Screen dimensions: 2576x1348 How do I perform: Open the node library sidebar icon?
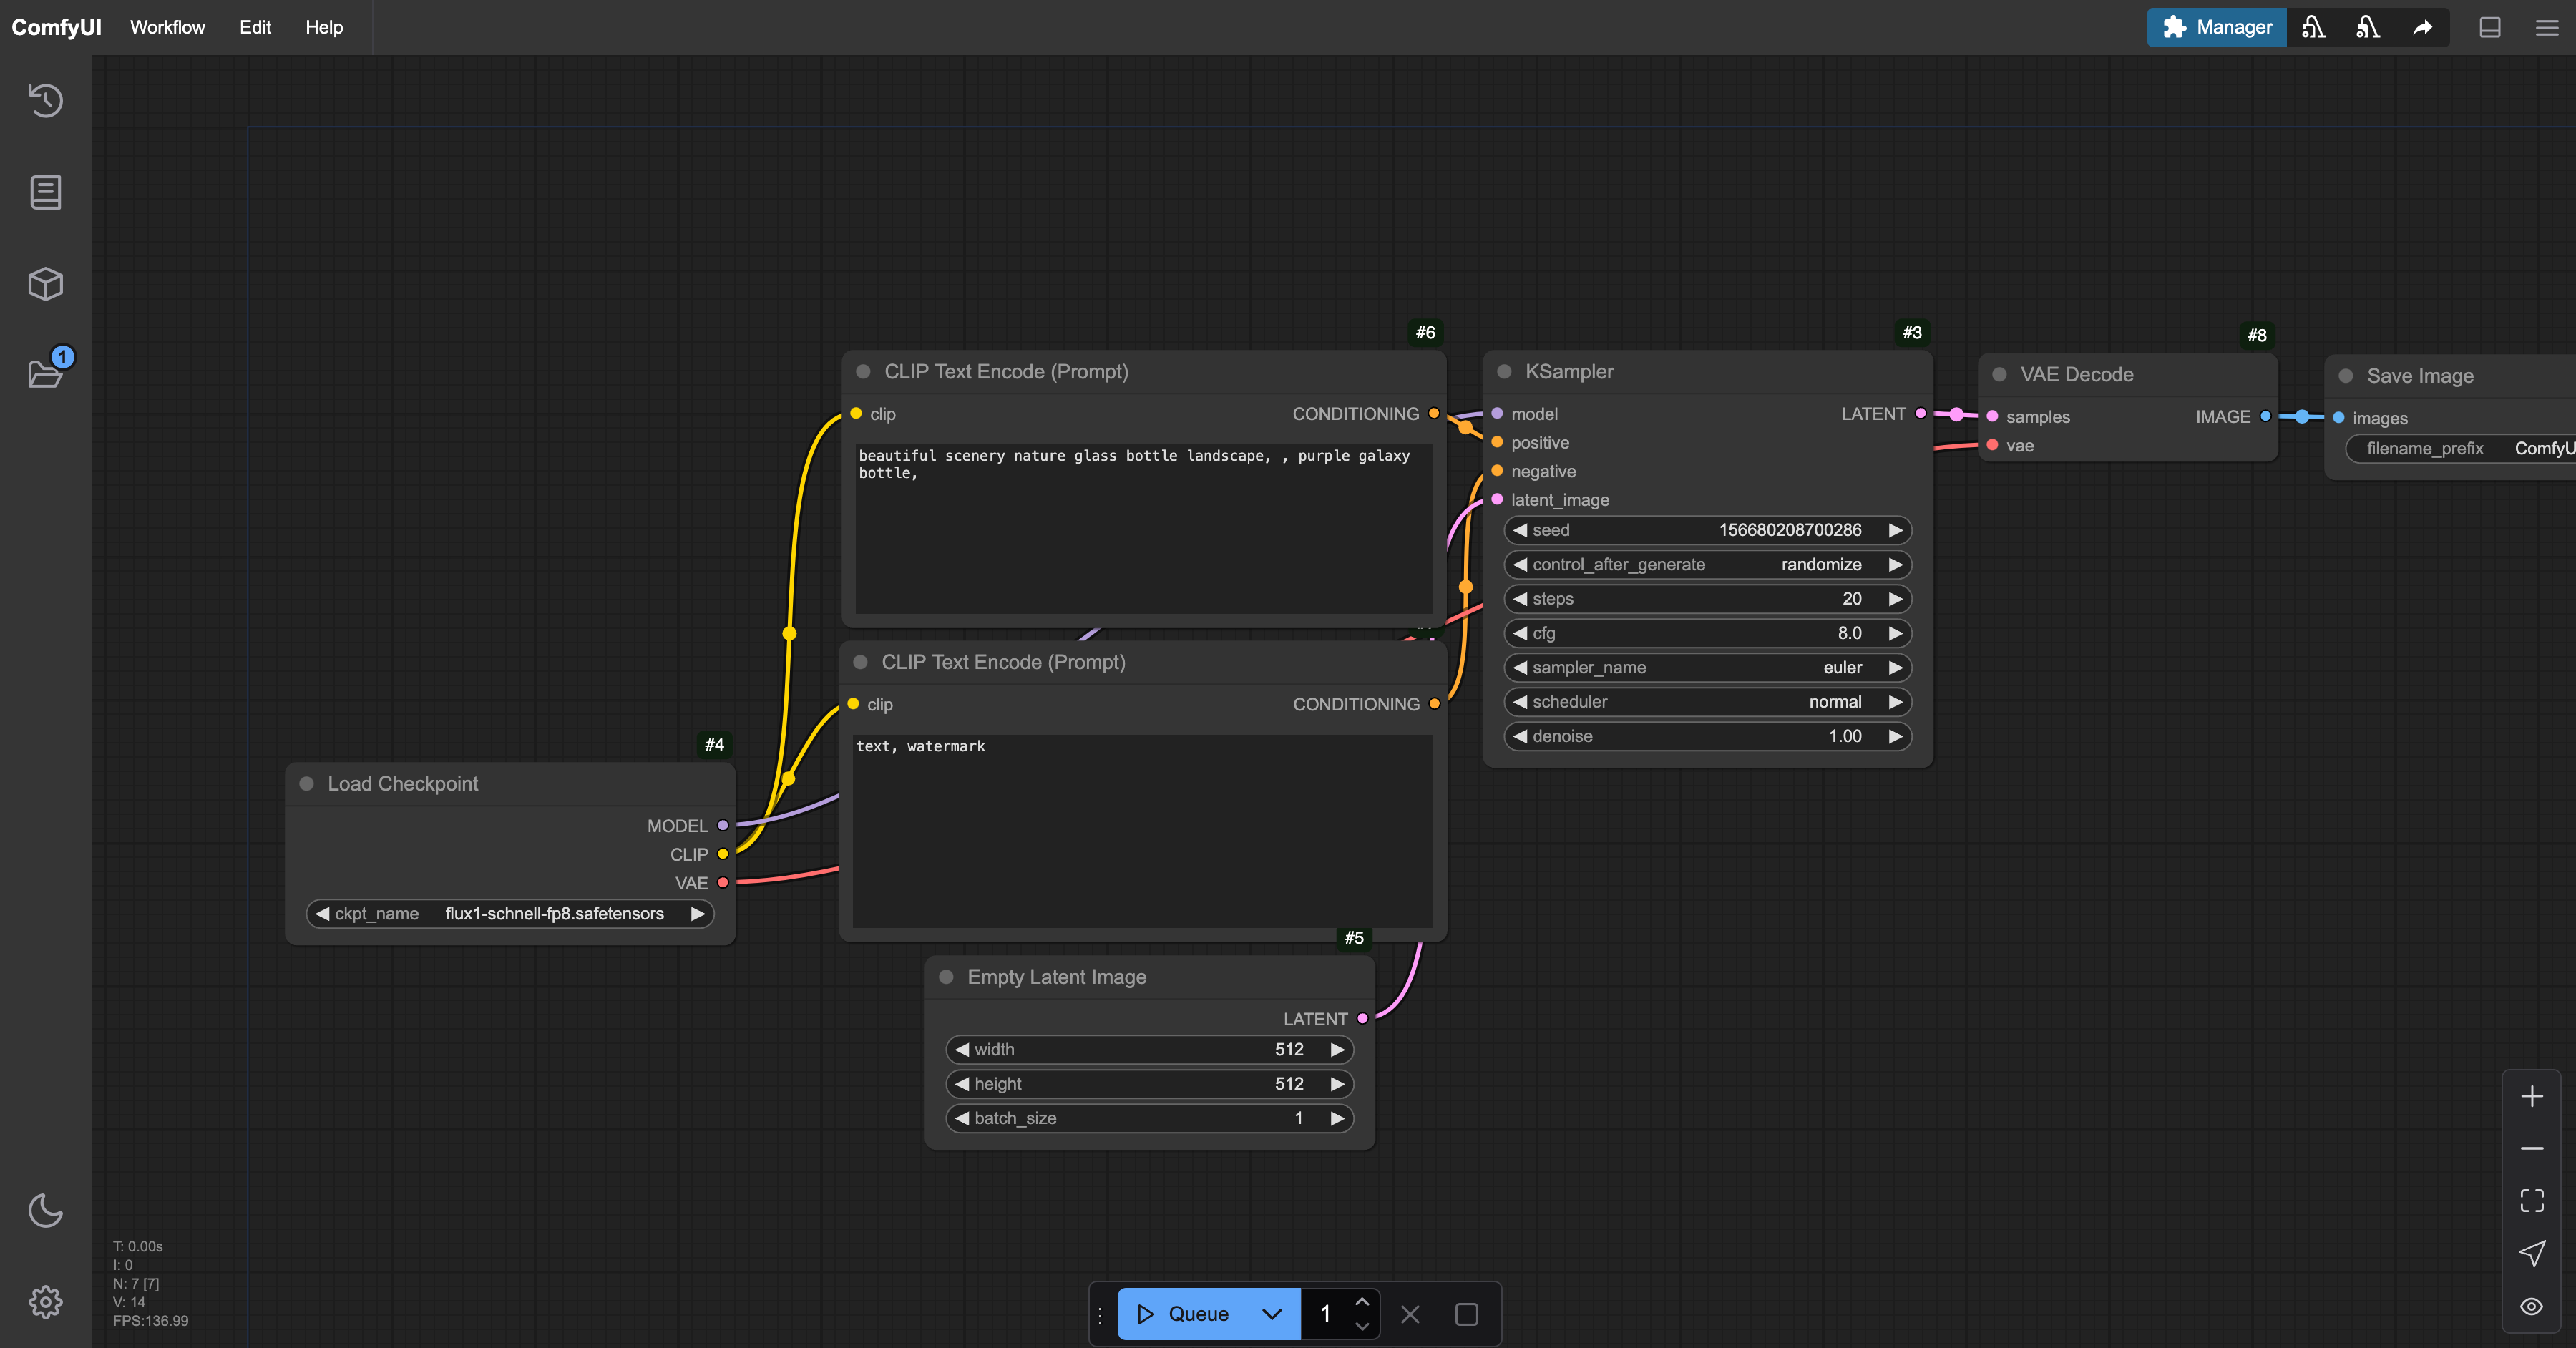pos(45,192)
